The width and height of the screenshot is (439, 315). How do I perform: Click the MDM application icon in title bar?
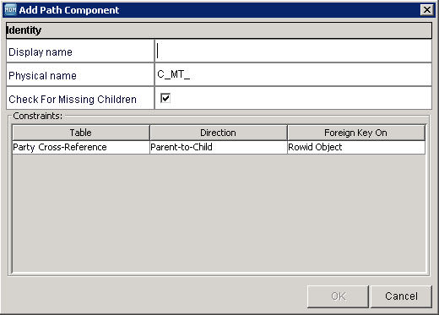(10, 10)
